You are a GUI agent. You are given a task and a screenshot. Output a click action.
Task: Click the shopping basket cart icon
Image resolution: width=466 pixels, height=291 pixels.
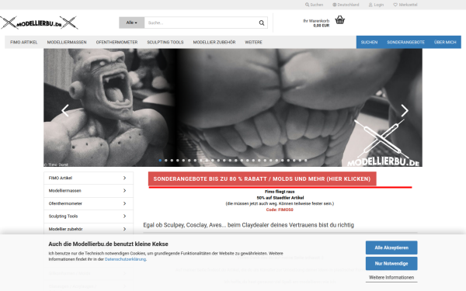(x=339, y=20)
